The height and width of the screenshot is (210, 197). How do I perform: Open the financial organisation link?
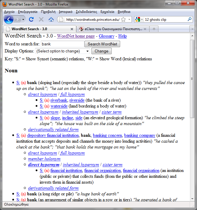pyautogui.click(x=141, y=170)
